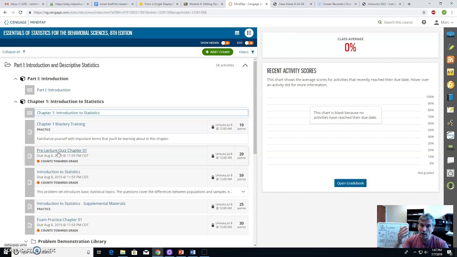Open Chapter 1 Mastery Training activity
The image size is (457, 257).
click(61, 124)
